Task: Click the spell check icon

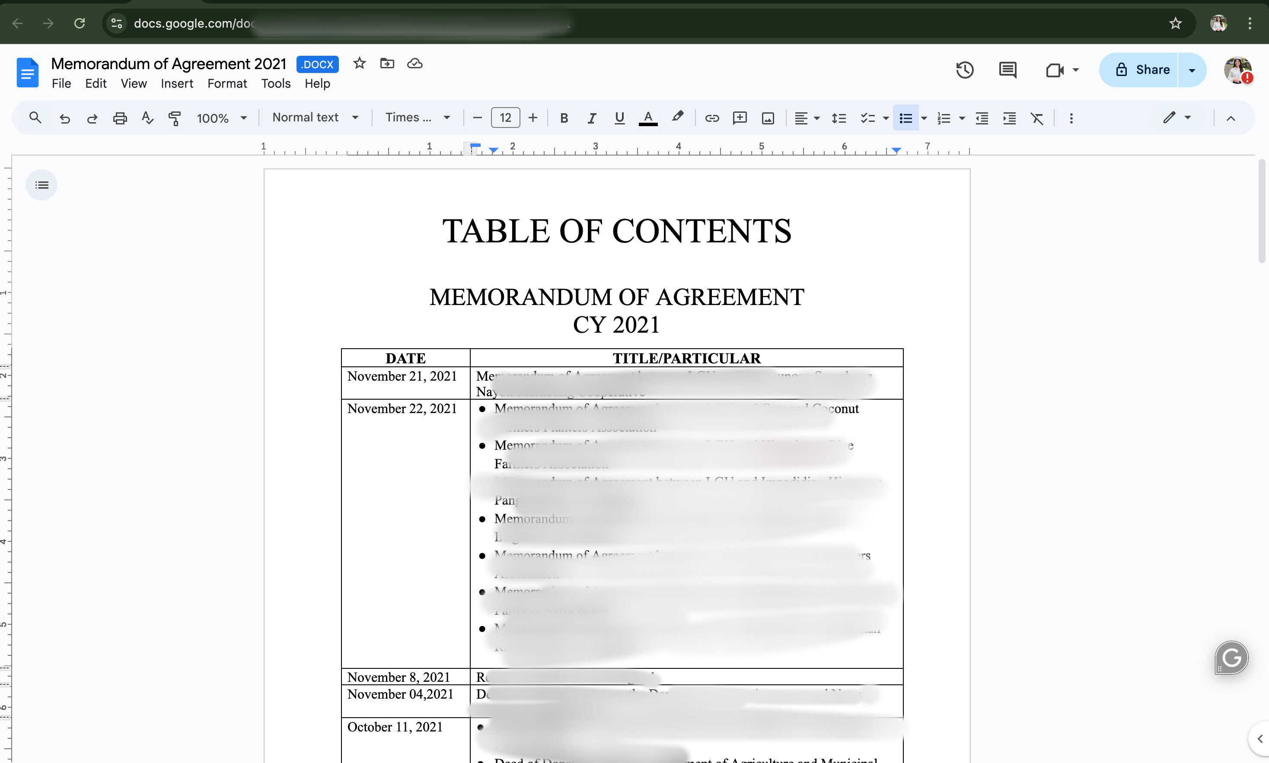Action: coord(147,118)
